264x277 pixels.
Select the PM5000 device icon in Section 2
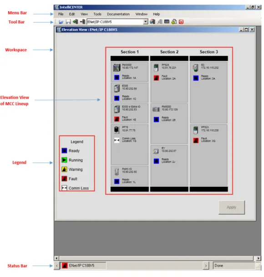156,109
